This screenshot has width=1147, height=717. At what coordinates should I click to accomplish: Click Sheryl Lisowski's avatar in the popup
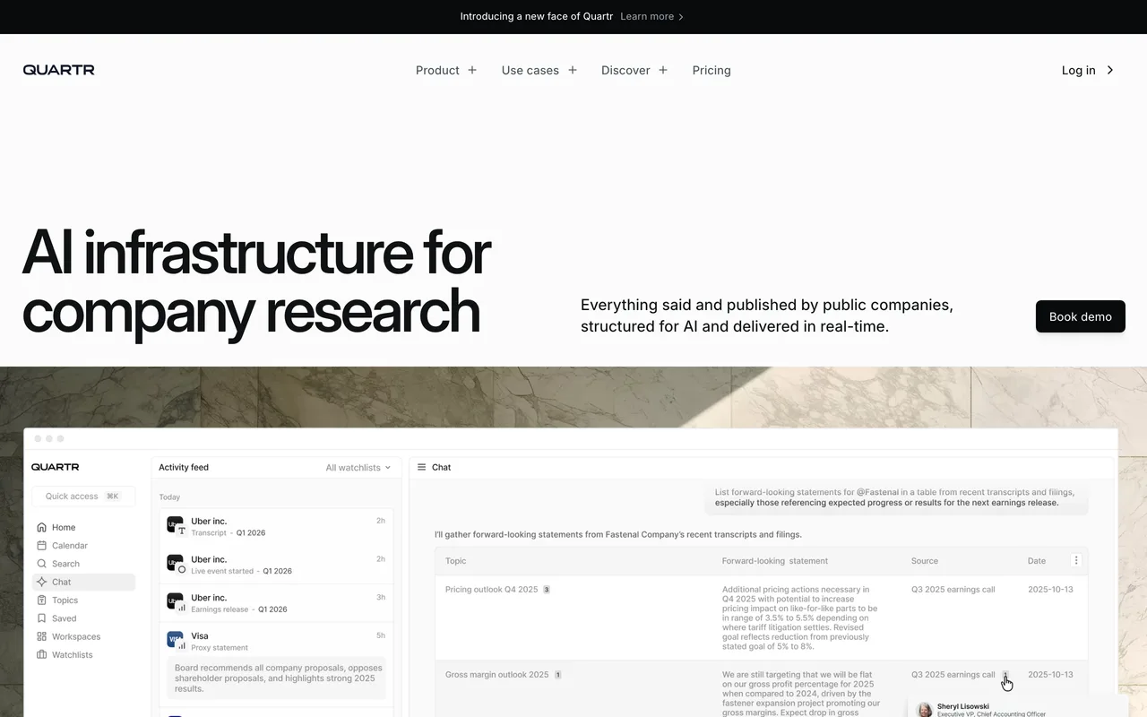point(925,710)
